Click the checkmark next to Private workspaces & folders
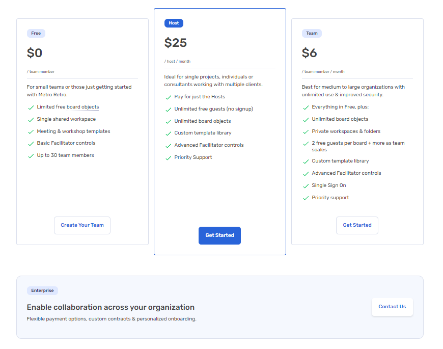The image size is (443, 349). point(306,132)
